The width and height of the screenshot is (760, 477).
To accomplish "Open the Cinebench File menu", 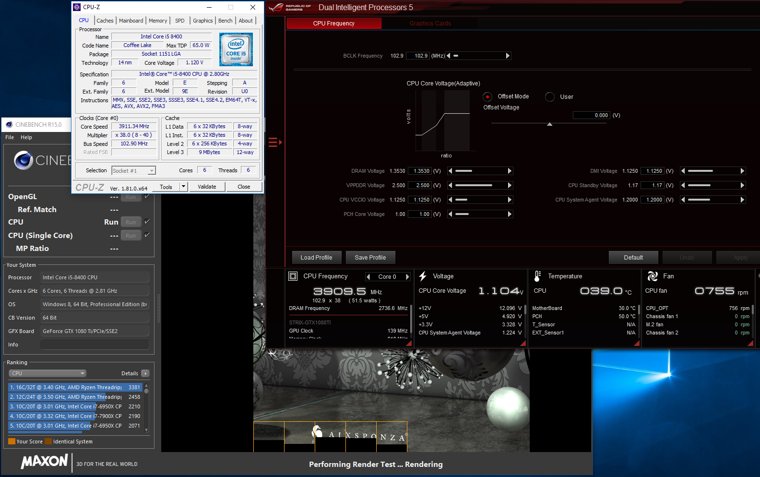I will pos(10,137).
